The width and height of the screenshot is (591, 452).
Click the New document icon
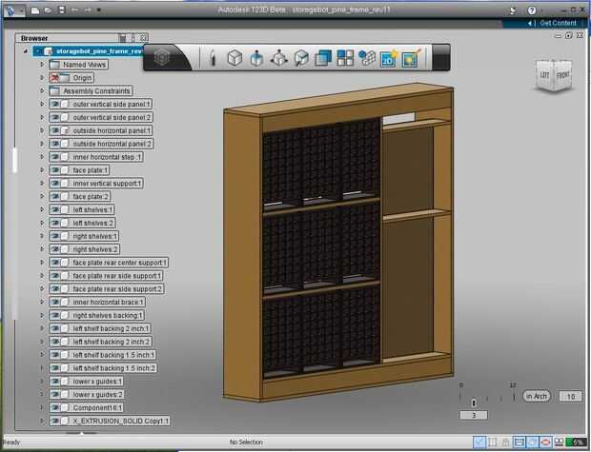pyautogui.click(x=35, y=10)
